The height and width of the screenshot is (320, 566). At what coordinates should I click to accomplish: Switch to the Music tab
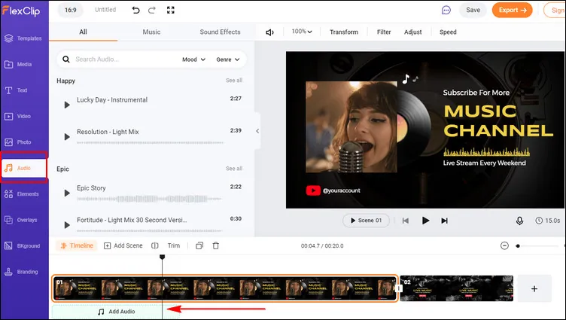pos(151,32)
